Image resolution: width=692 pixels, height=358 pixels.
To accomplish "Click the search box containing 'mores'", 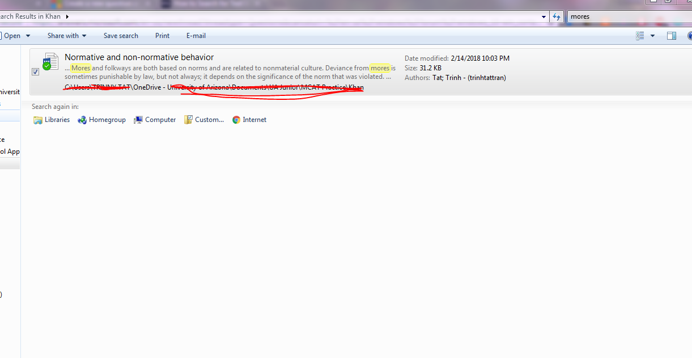I will (629, 16).
